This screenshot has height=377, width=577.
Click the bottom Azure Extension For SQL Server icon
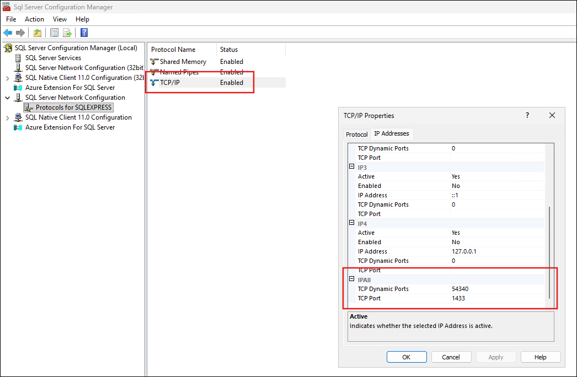(18, 127)
